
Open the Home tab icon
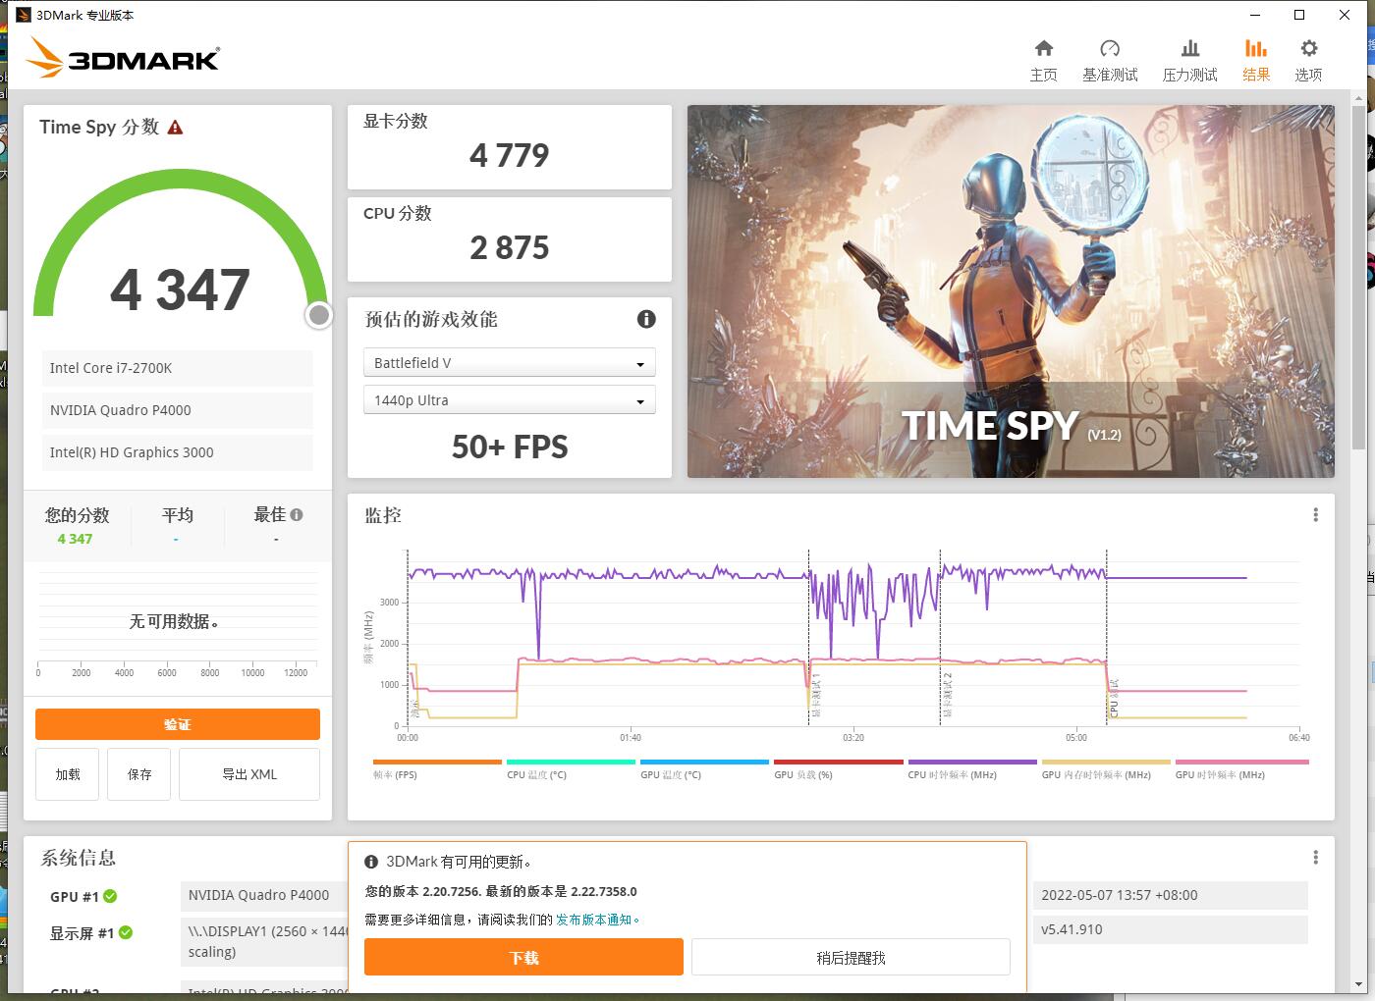click(1044, 48)
